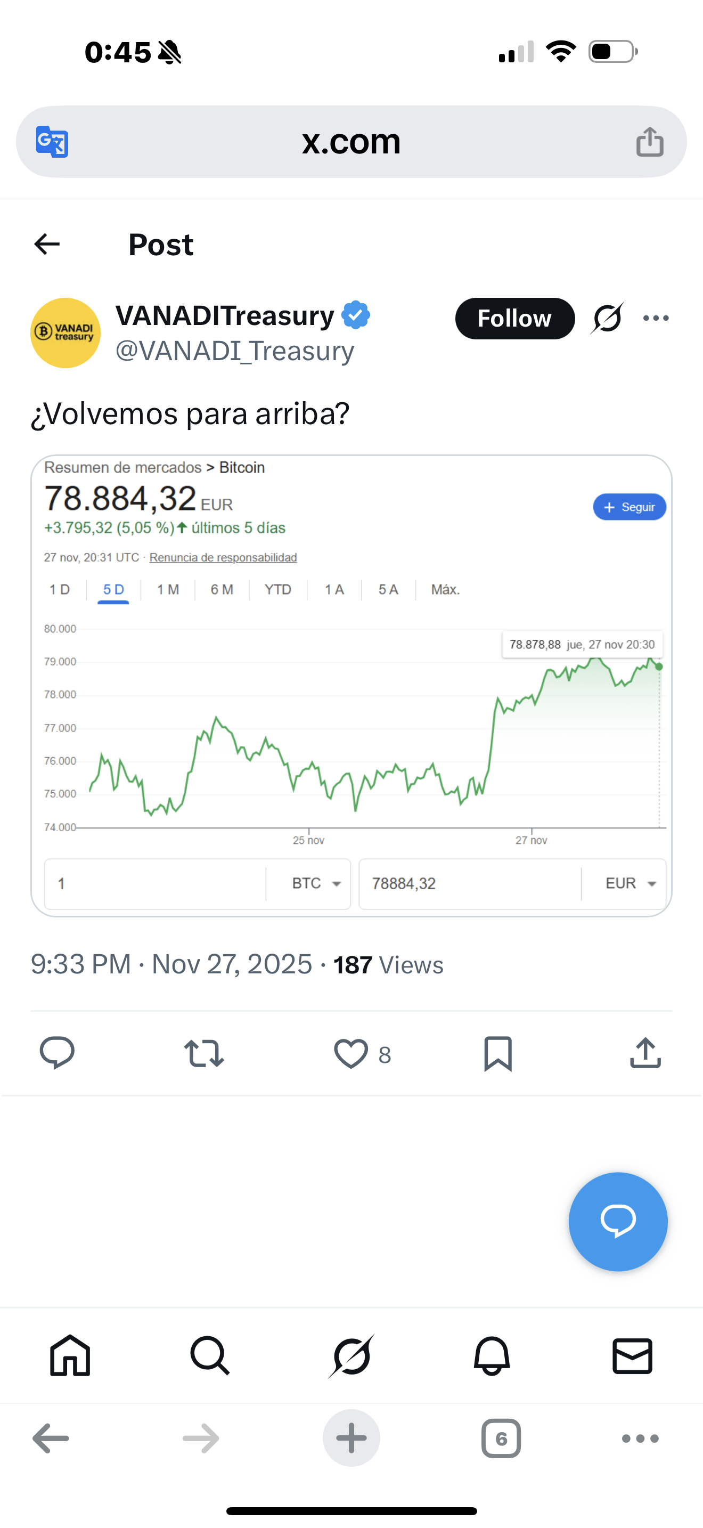703x1528 pixels.
Task: Open the Grok icon beside Follow
Action: point(607,319)
